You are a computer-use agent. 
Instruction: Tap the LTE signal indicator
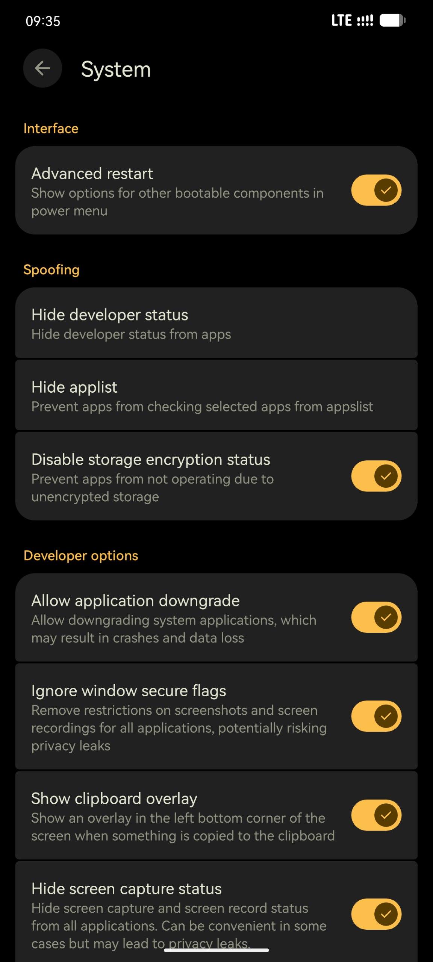(352, 21)
